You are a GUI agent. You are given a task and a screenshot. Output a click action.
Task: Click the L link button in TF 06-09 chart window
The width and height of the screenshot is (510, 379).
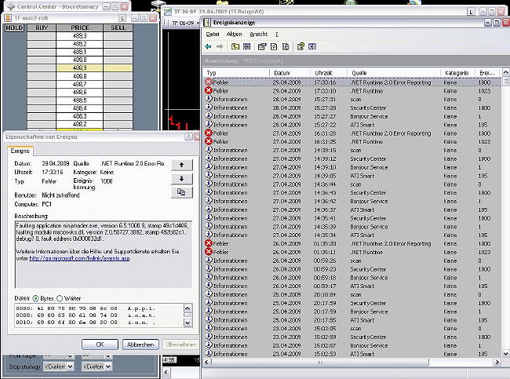tap(471, 12)
